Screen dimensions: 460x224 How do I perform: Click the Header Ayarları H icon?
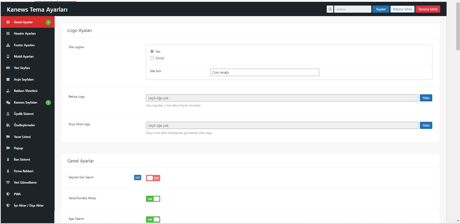(x=8, y=34)
